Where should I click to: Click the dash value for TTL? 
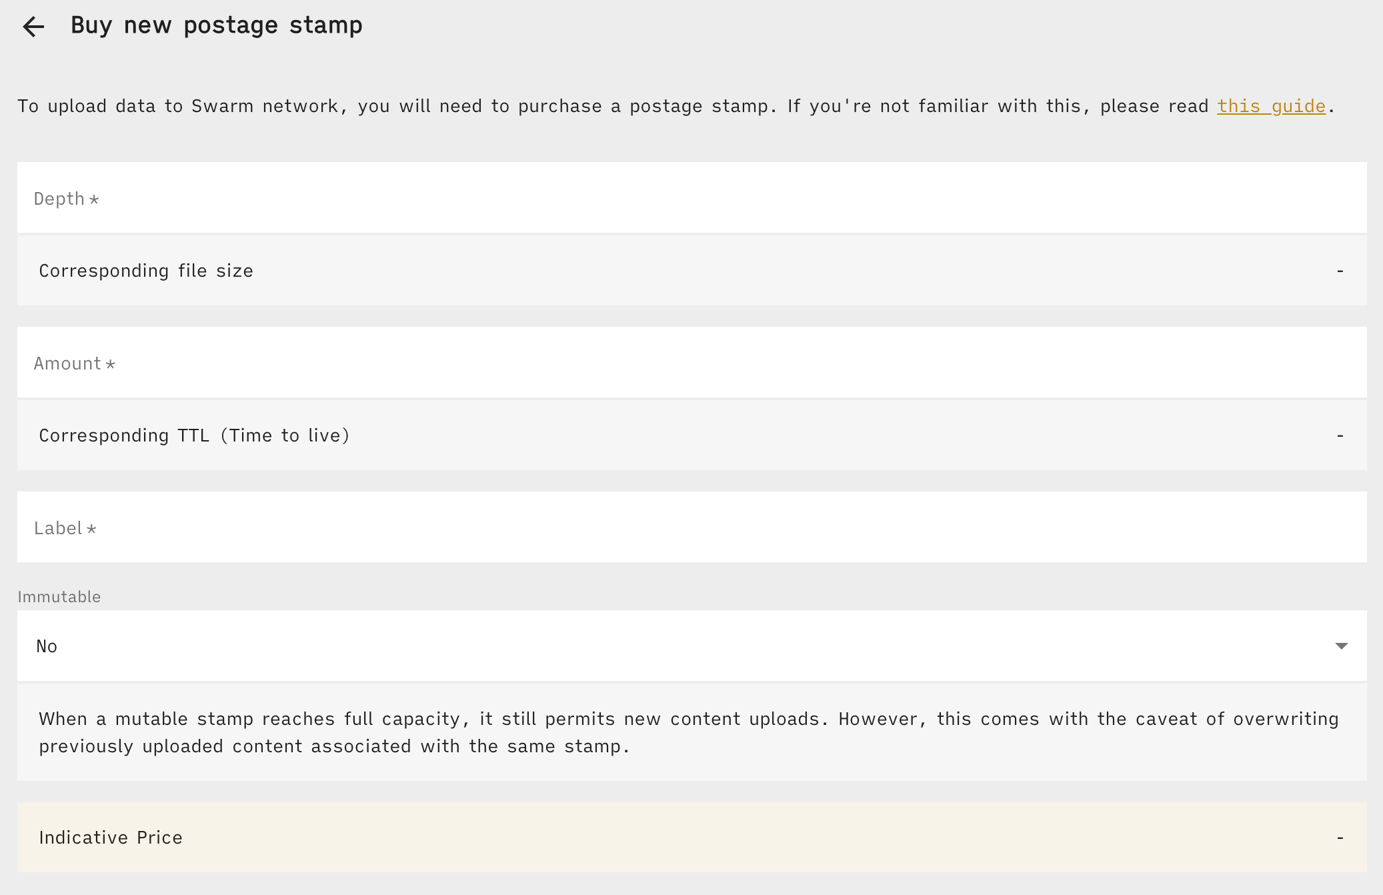[1340, 435]
